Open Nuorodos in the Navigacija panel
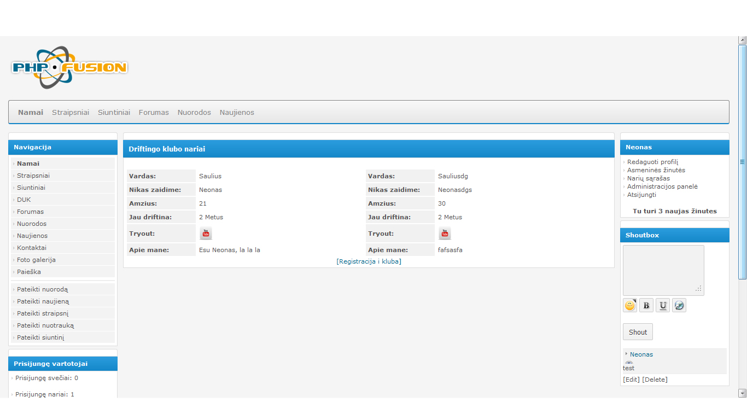This screenshot has width=747, height=420. click(x=63, y=224)
